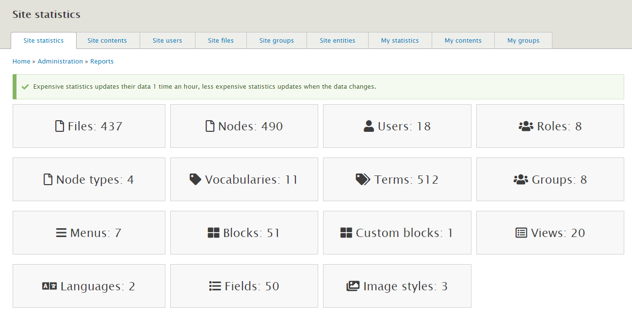Click the fields list icon on Fields card
632x316 pixels.
(214, 285)
